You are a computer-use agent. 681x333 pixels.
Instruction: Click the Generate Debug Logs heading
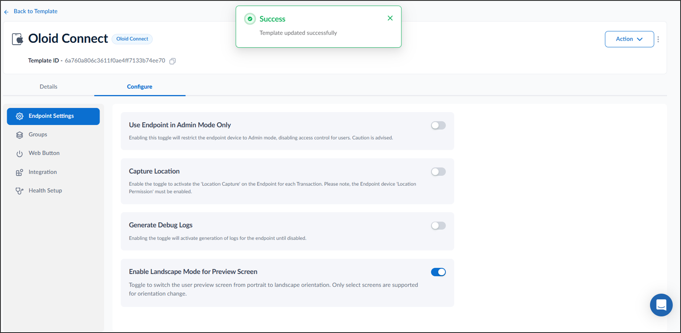[161, 225]
